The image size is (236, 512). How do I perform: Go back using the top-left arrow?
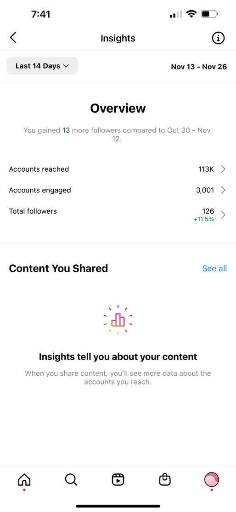click(13, 38)
